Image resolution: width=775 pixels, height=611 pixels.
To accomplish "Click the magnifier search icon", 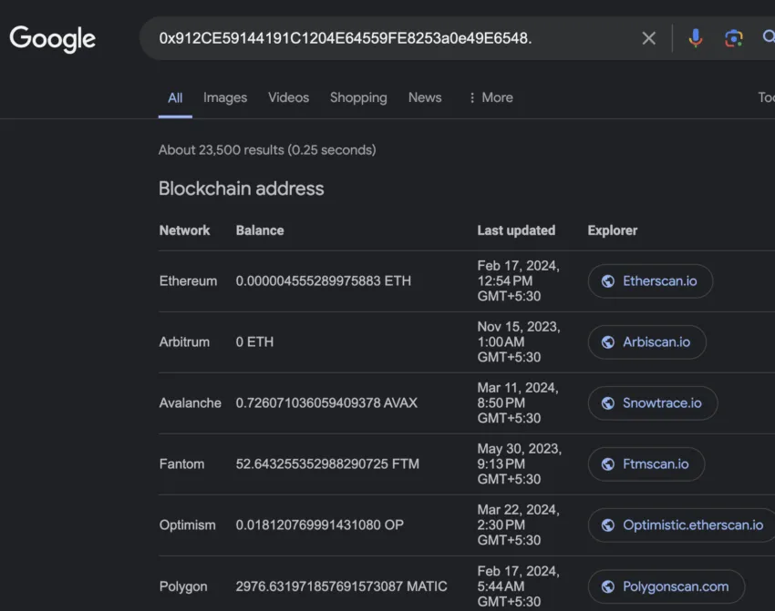I will pyautogui.click(x=768, y=38).
